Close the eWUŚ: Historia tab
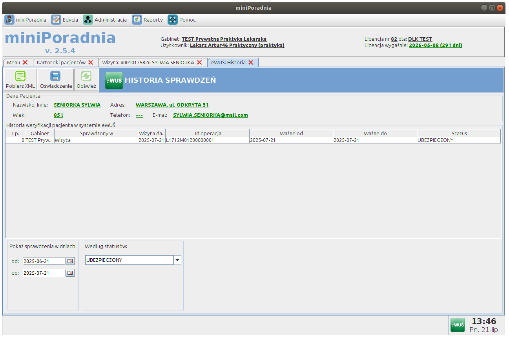Image resolution: width=509 pixels, height=339 pixels. coord(251,62)
